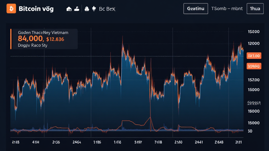Image resolution: width=269 pixels, height=151 pixels.
Task: Toggle the Gzatinu option in the header
Action: coord(195,8)
